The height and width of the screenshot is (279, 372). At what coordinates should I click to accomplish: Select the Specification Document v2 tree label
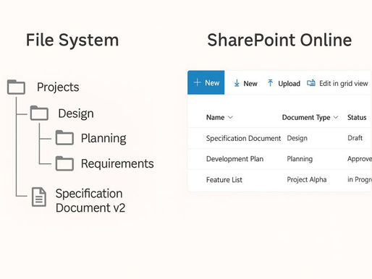coord(90,201)
